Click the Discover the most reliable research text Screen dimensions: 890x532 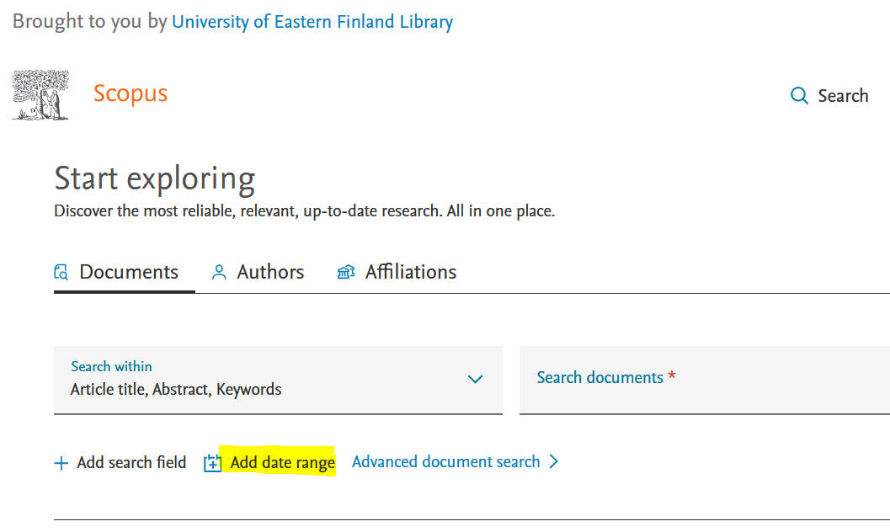pyautogui.click(x=304, y=211)
